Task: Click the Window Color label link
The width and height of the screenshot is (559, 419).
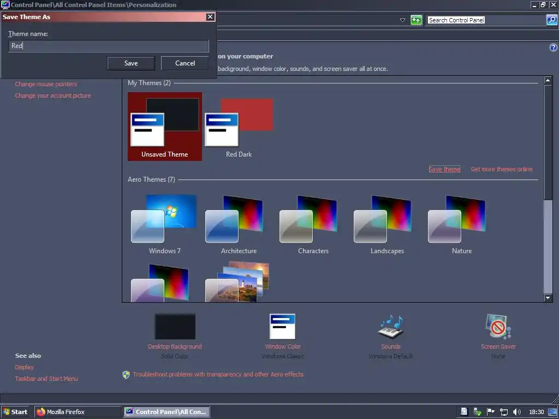Action: tap(283, 346)
